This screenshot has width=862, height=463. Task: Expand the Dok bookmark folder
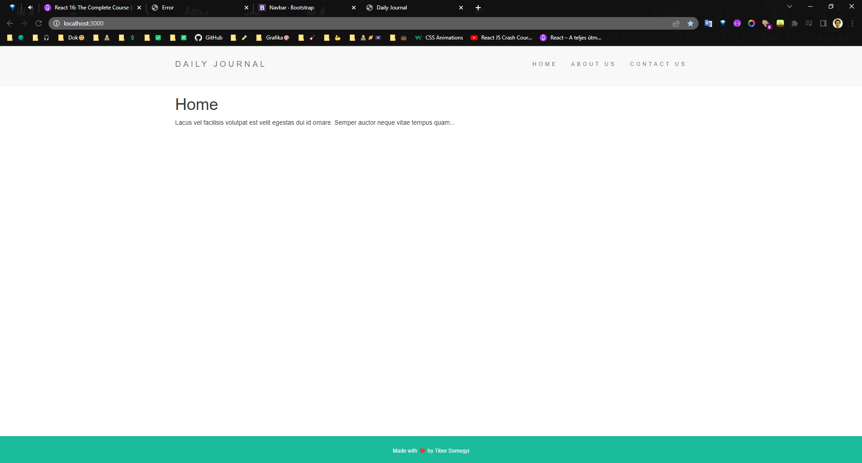(x=71, y=38)
